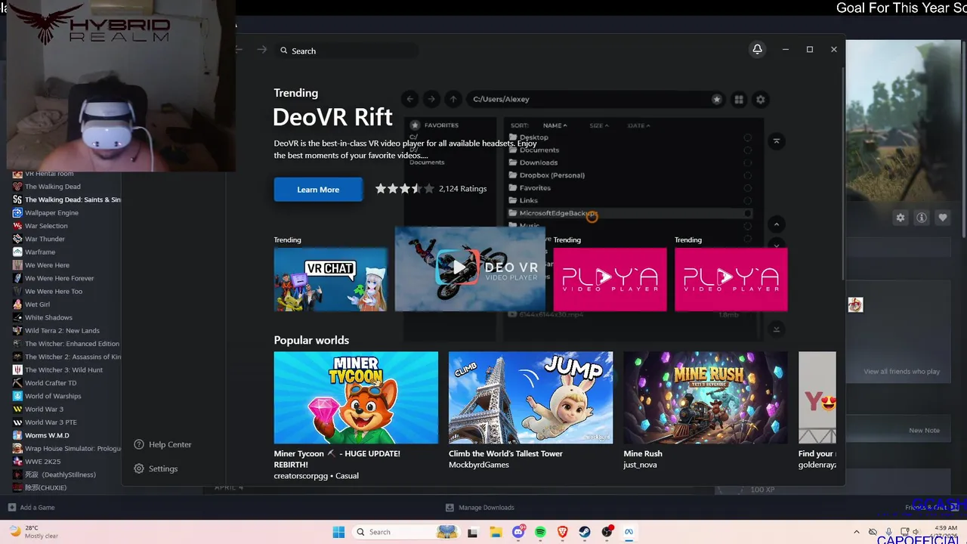
Task: Click the WWE 2K25 game icon
Action: pyautogui.click(x=17, y=462)
